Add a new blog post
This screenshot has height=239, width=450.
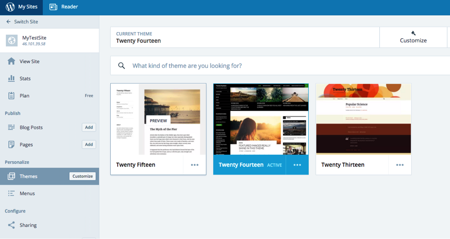[x=89, y=128]
